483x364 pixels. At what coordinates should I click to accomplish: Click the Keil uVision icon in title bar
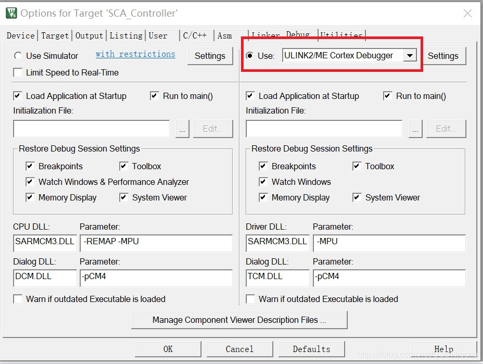point(11,13)
